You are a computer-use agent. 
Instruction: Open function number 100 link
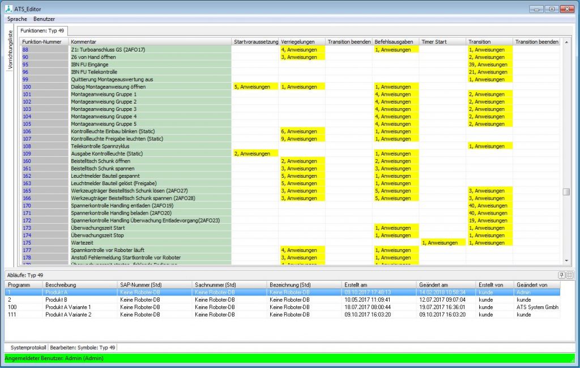tap(27, 87)
